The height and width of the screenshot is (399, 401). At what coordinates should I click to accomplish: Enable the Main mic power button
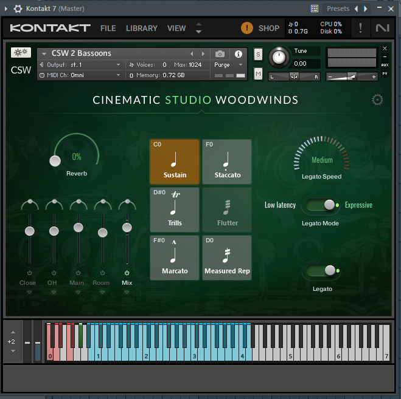coord(78,273)
